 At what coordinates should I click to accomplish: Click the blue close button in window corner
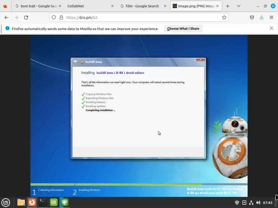click(x=273, y=6)
